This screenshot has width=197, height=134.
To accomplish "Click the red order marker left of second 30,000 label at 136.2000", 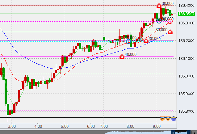I will tap(146, 41).
